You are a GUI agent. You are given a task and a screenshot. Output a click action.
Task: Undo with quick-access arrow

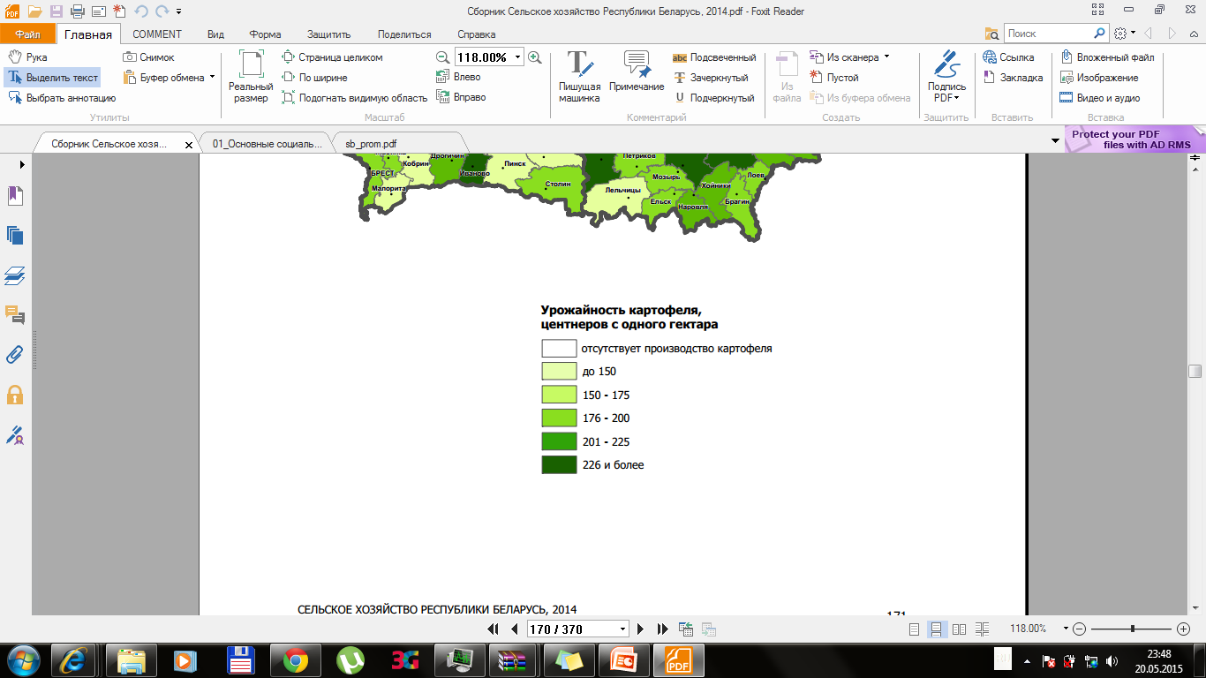click(x=140, y=11)
